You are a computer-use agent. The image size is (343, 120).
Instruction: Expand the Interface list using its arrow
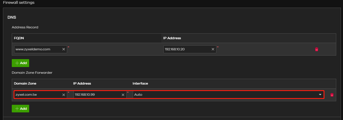[x=320, y=95]
